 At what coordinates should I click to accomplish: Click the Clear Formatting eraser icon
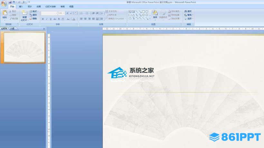(x=76, y=13)
